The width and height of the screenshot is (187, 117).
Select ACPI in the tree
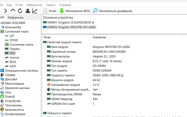[x=13, y=66]
